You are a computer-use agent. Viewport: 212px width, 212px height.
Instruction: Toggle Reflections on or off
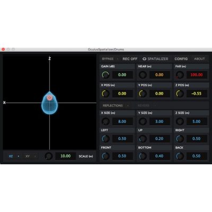coord(116,105)
